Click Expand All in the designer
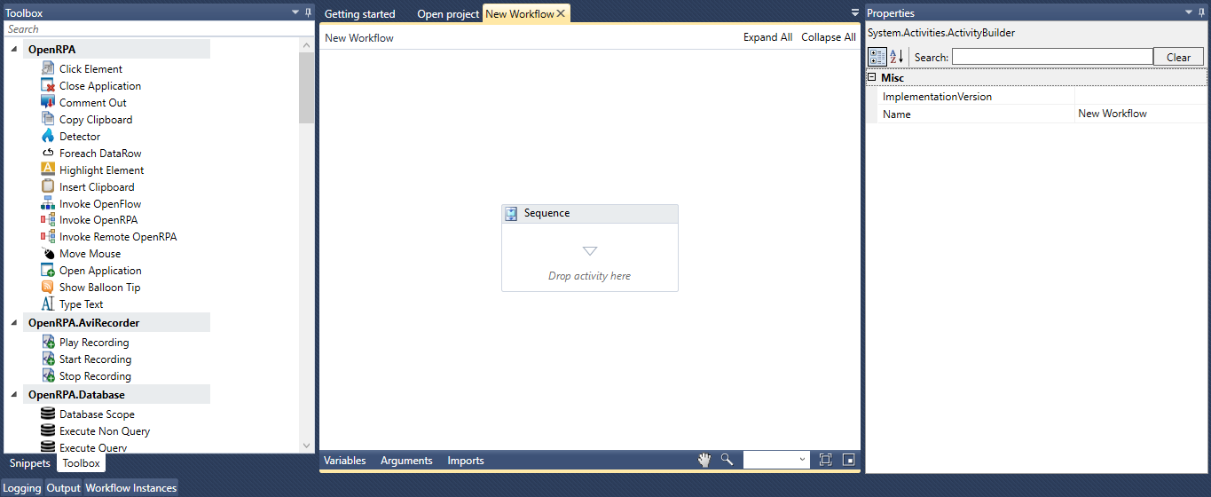This screenshot has width=1211, height=497. coord(767,37)
